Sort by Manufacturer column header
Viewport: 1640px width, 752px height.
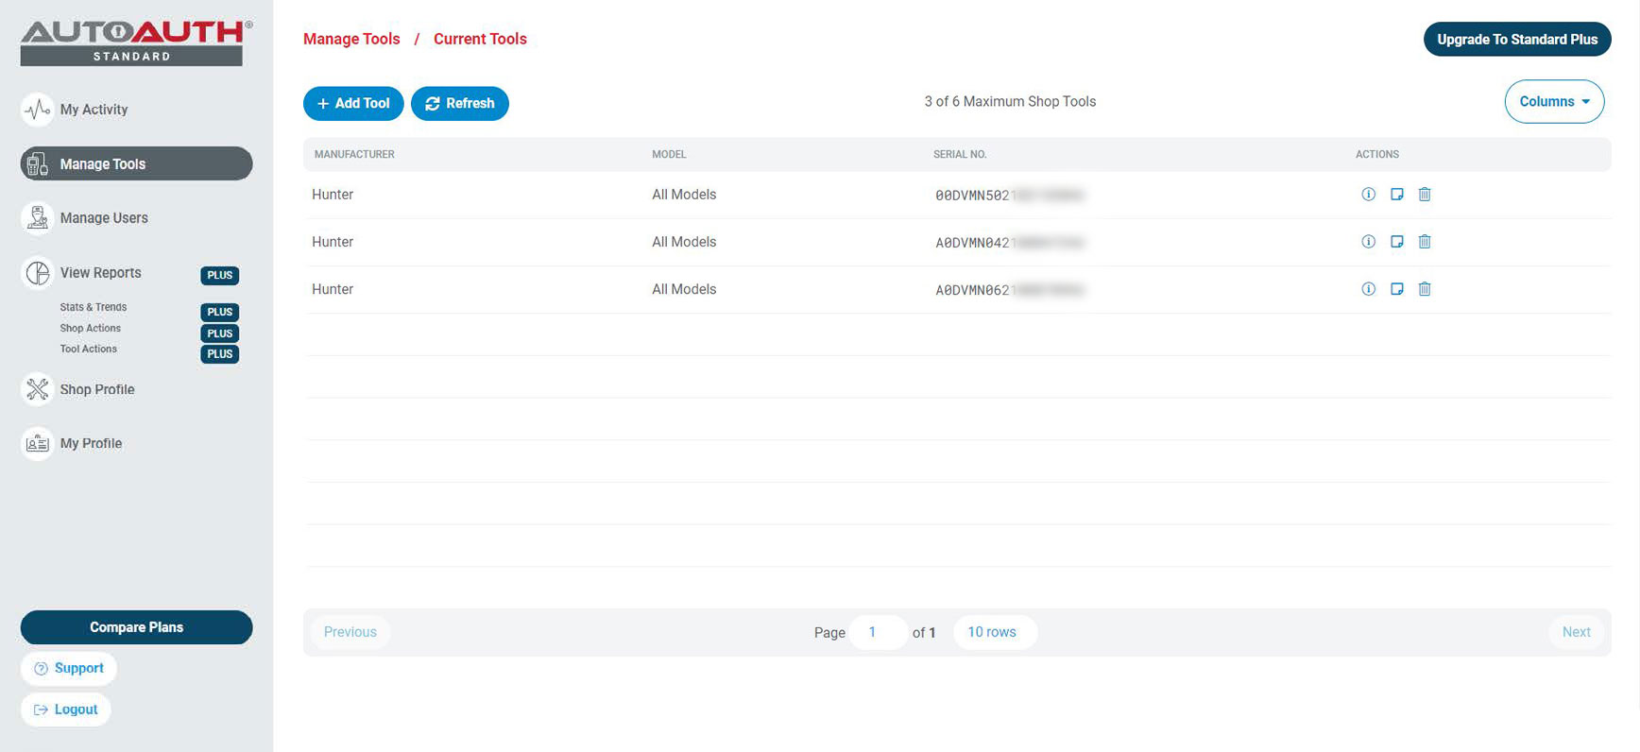tap(354, 154)
